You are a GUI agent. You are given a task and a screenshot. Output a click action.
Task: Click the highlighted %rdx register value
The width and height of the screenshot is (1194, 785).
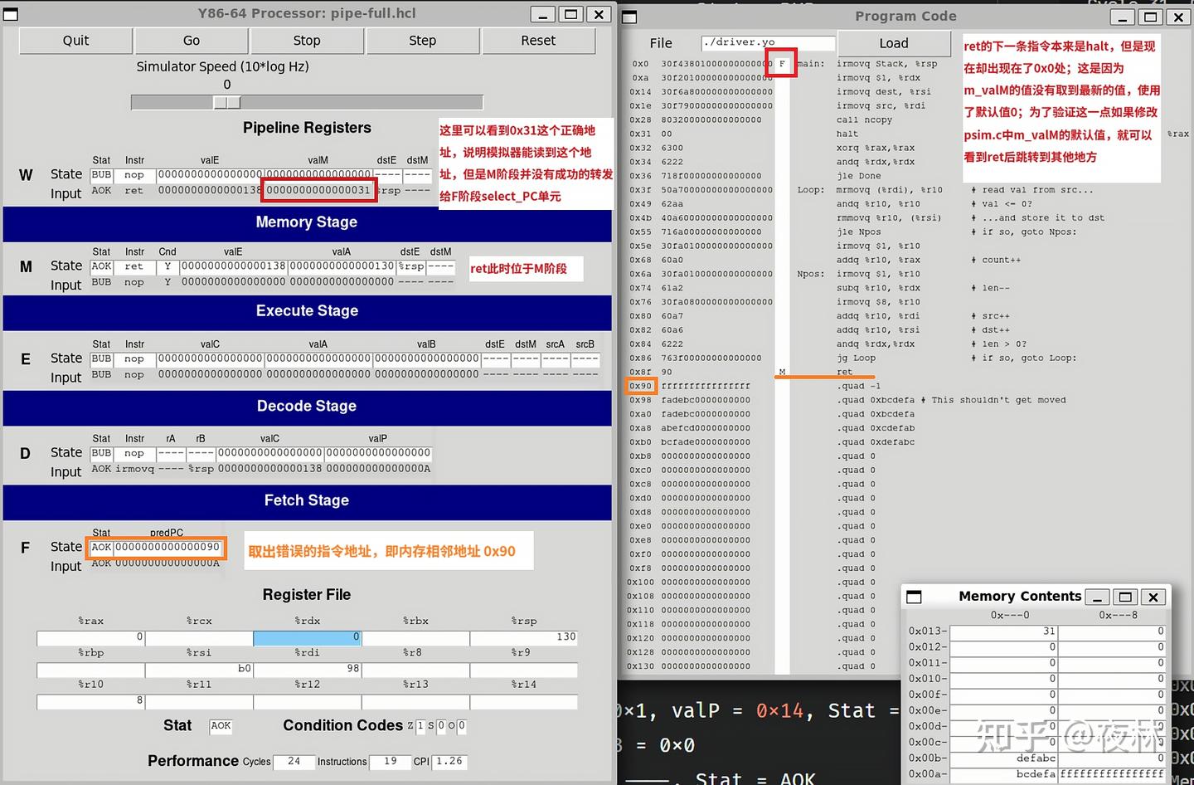(x=307, y=637)
